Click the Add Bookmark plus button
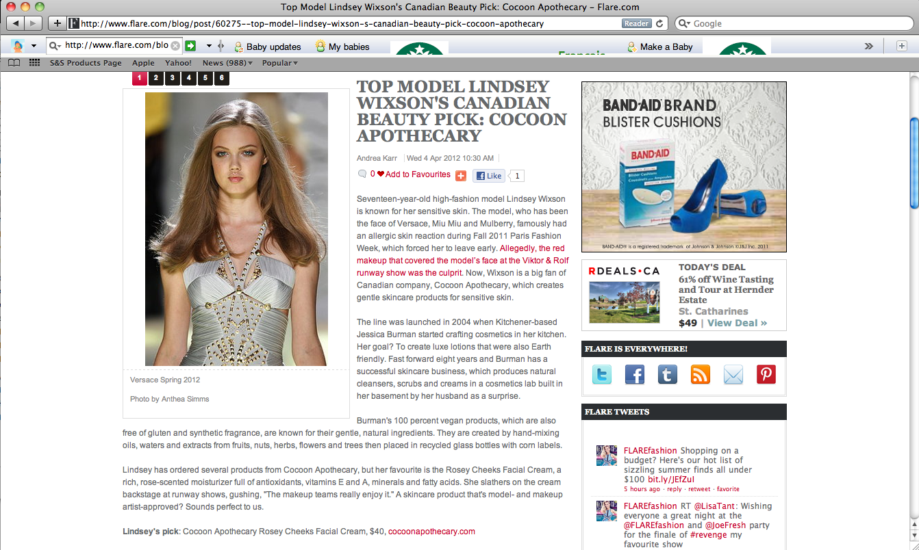The image size is (919, 550). 58,23
